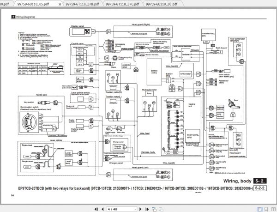Click the 'Back buzzer' label
The width and height of the screenshot is (277, 212).
(222, 48)
